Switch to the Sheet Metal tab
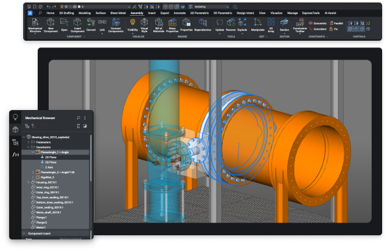The image size is (387, 251). coord(117,12)
